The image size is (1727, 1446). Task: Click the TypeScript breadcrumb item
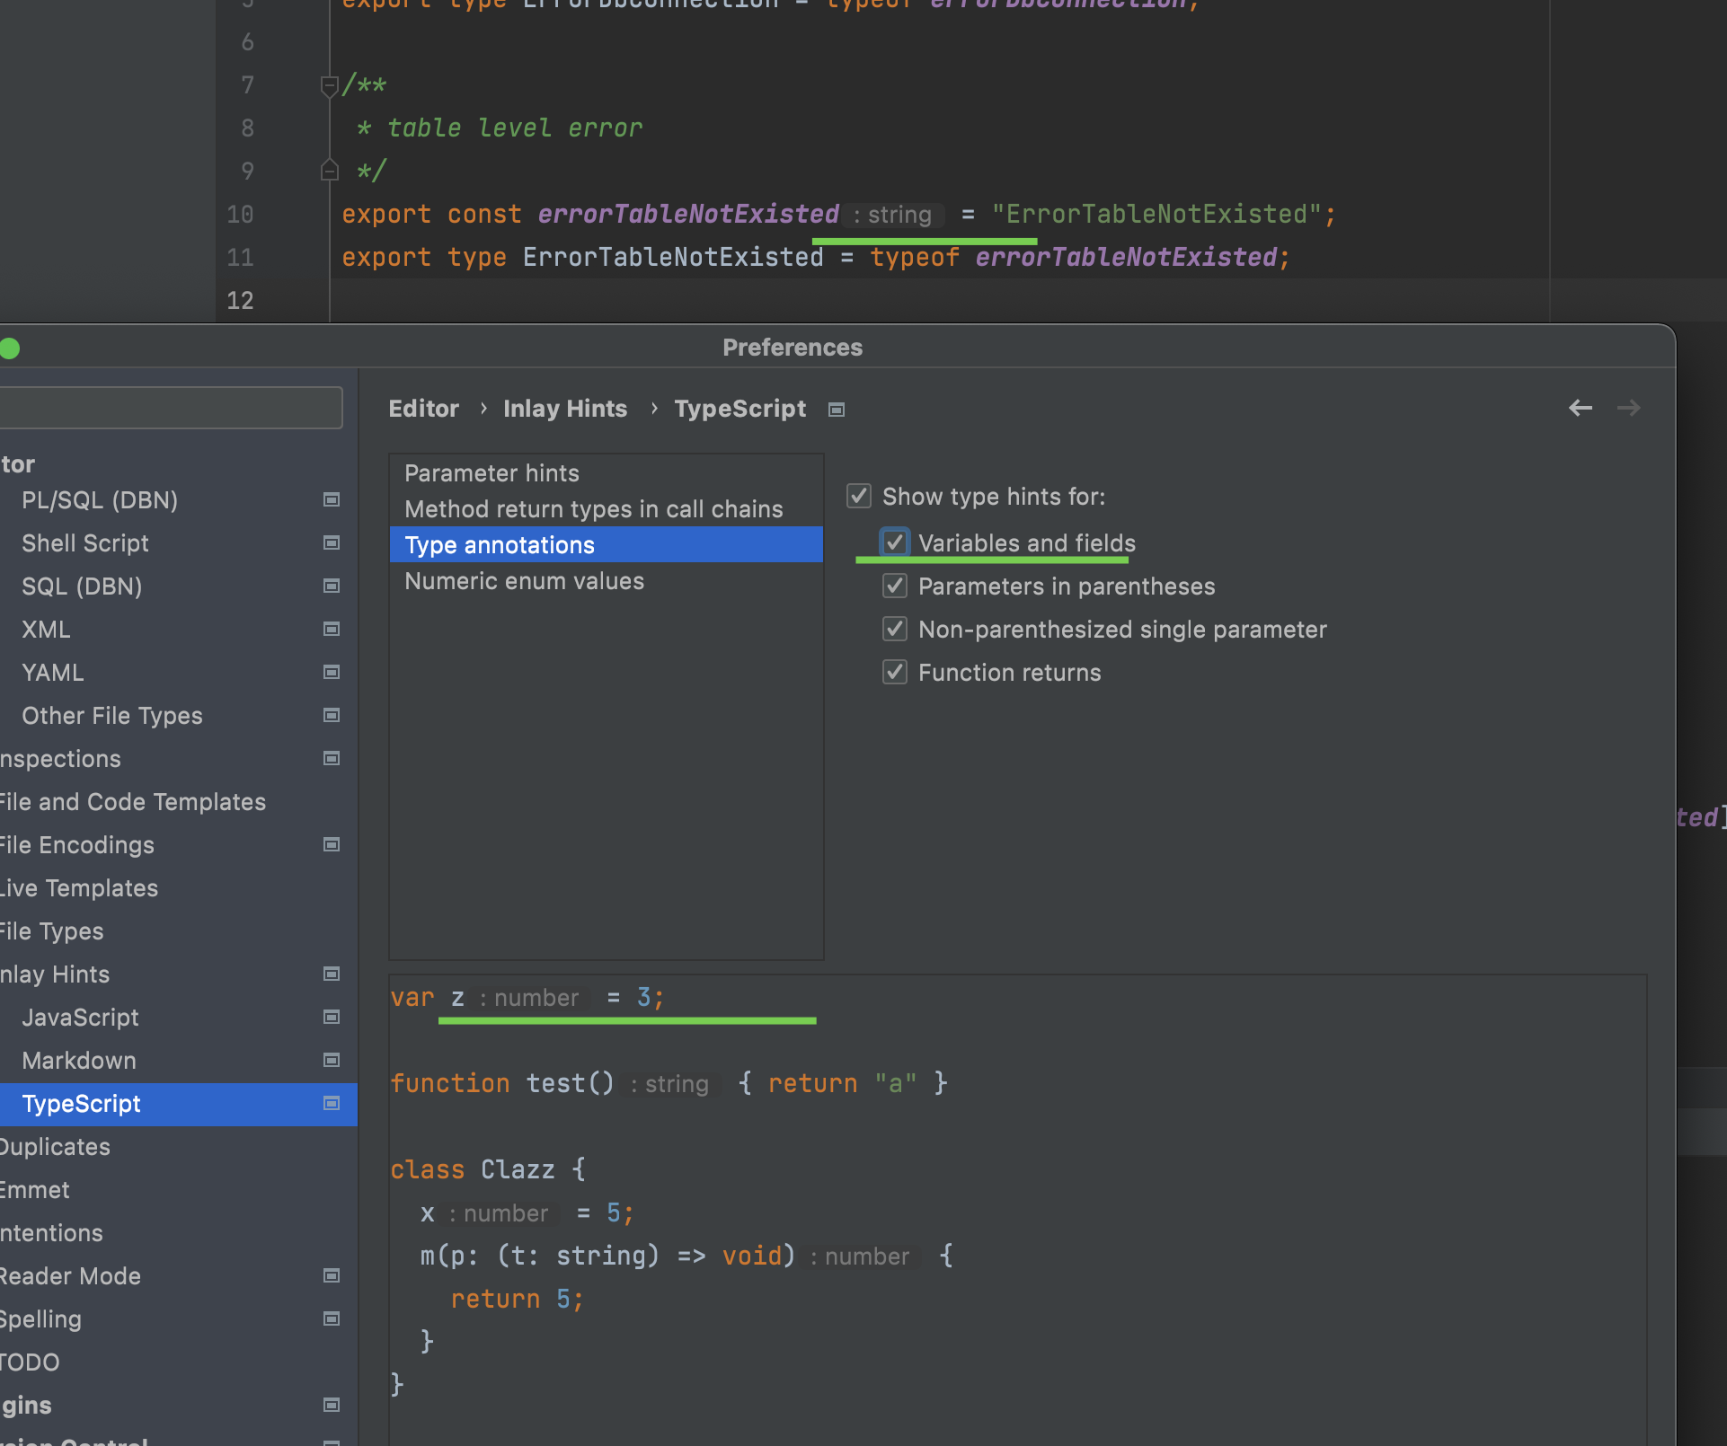(x=740, y=409)
